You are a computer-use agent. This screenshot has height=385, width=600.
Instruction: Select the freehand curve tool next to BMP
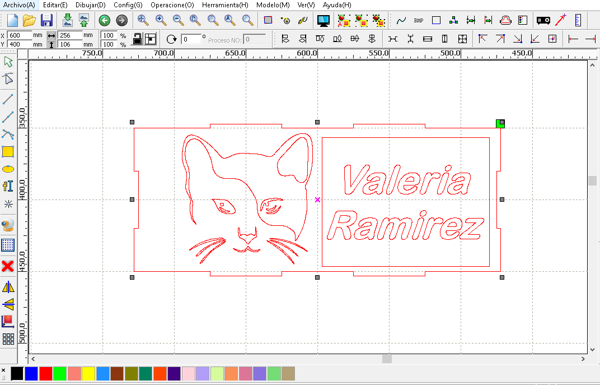pyautogui.click(x=401, y=20)
